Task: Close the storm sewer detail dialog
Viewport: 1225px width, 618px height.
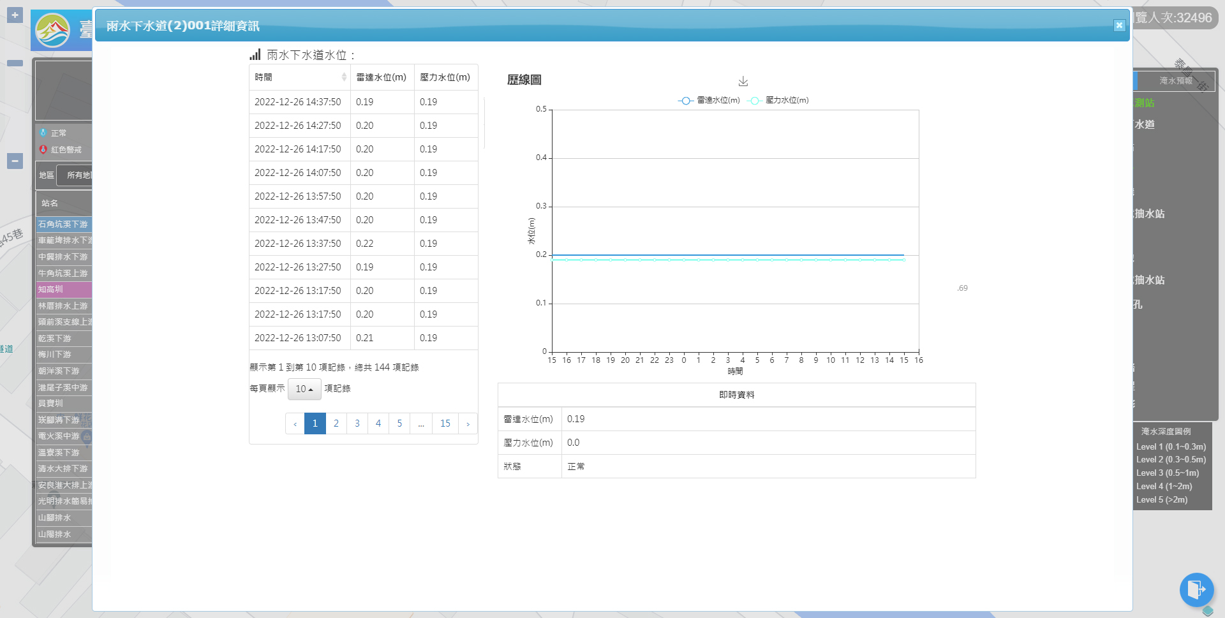Action: pyautogui.click(x=1119, y=26)
